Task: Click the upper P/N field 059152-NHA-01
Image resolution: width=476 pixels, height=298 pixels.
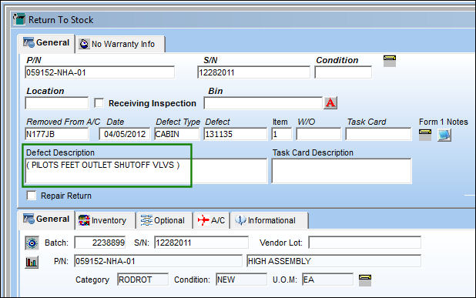Action: click(100, 72)
